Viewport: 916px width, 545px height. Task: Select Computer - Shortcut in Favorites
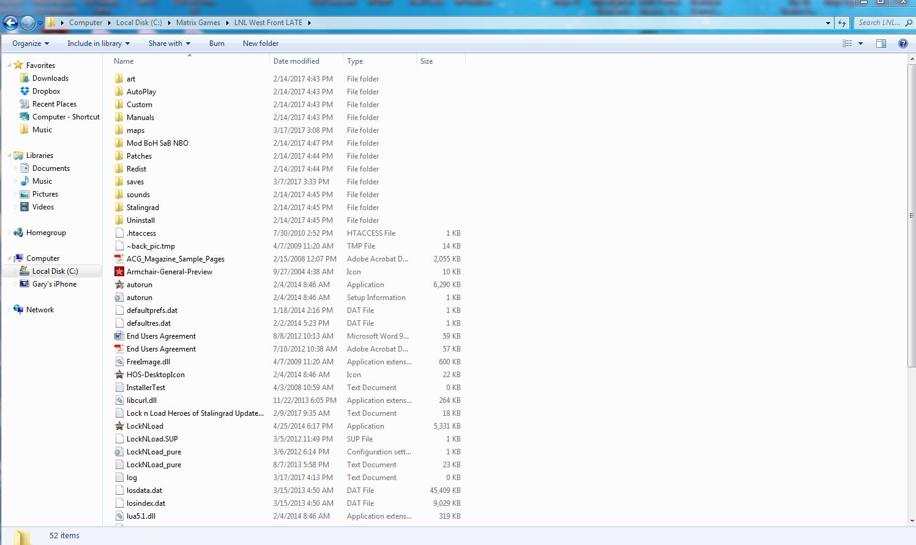coord(66,117)
